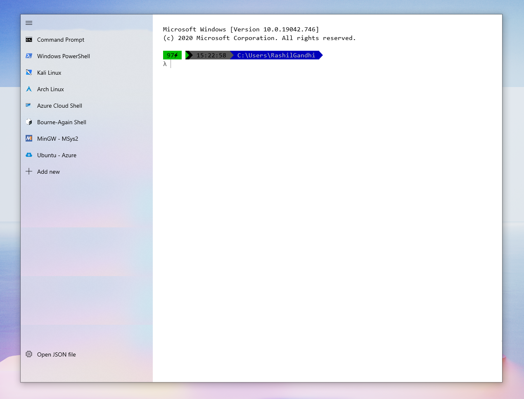Click the settings gear beside Open JSON file
Image resolution: width=524 pixels, height=399 pixels.
click(29, 354)
